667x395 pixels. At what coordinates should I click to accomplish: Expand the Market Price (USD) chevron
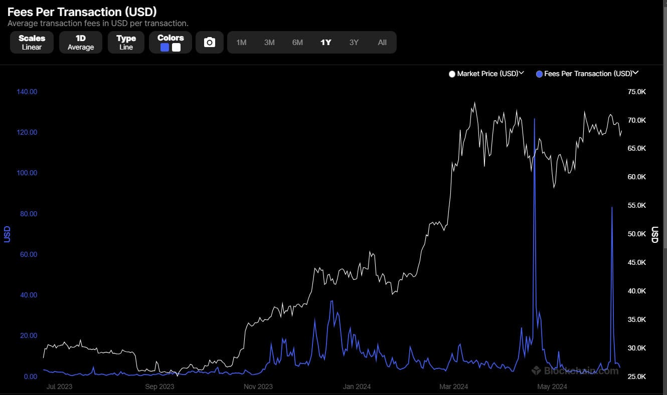pyautogui.click(x=522, y=73)
